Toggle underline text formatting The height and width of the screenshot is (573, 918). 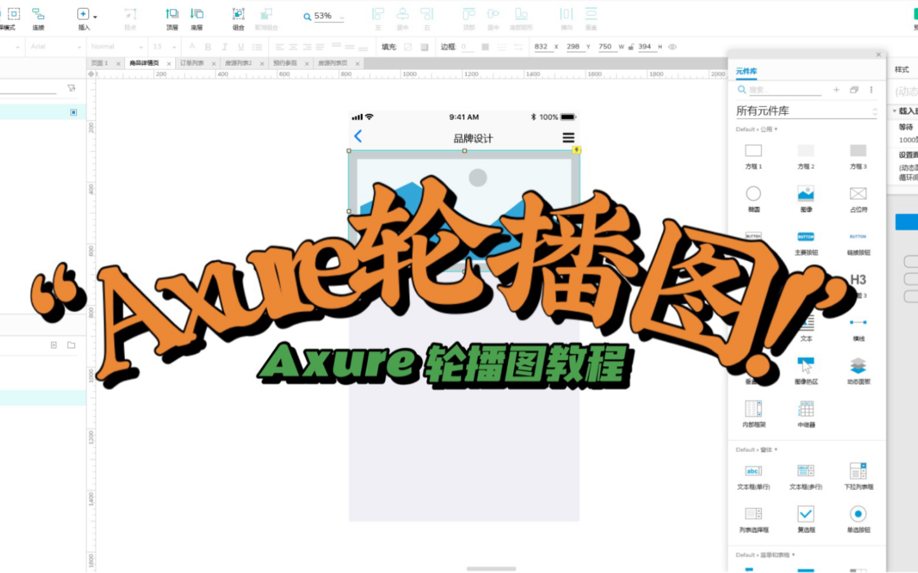click(x=240, y=47)
